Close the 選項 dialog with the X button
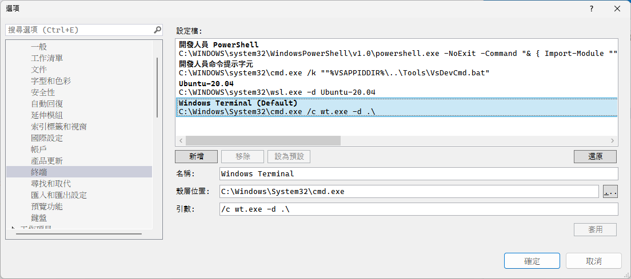This screenshot has width=631, height=279. pyautogui.click(x=617, y=9)
